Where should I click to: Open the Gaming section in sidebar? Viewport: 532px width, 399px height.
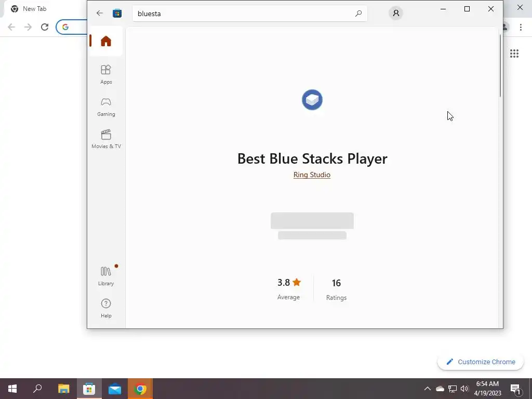(106, 107)
